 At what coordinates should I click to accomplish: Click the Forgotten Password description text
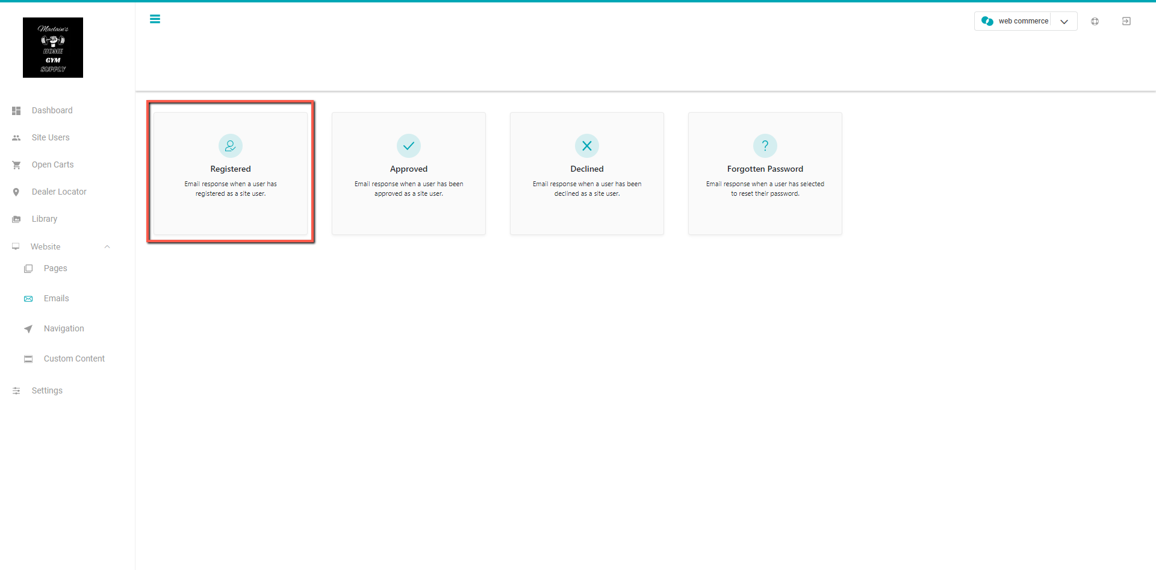click(765, 189)
